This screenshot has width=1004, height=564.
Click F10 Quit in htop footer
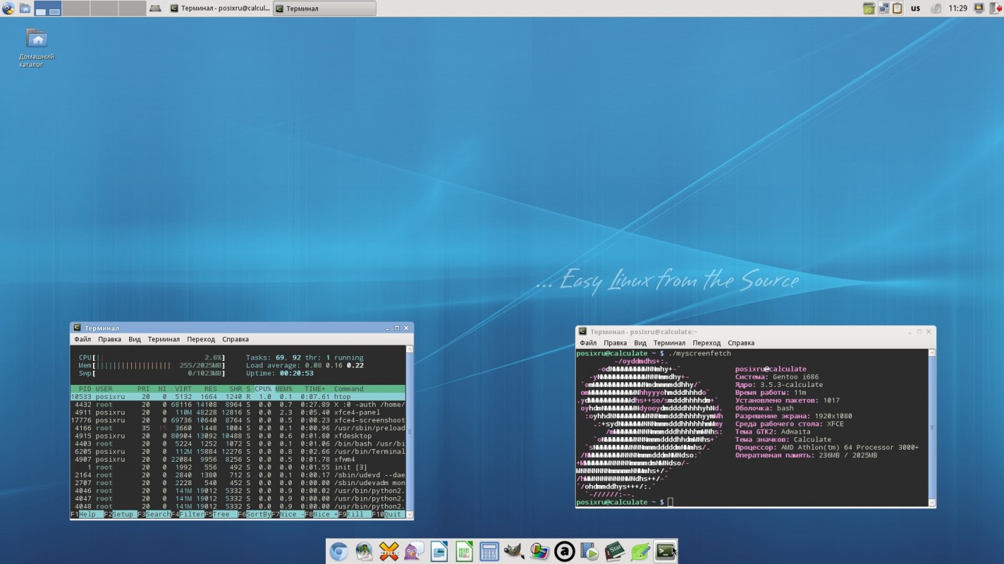pyautogui.click(x=388, y=515)
